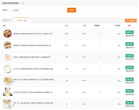This screenshot has width=139, height=110.
Task: Click the orange 导出数据 export button
Action: [x=130, y=20]
